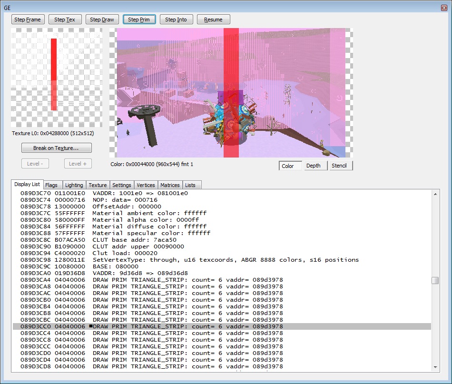
Task: Click the Step Into button
Action: [176, 20]
